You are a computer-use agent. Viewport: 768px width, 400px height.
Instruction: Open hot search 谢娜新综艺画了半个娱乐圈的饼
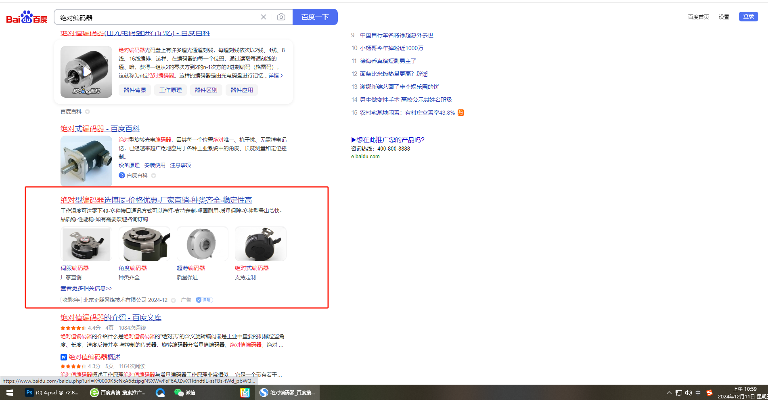tap(400, 87)
